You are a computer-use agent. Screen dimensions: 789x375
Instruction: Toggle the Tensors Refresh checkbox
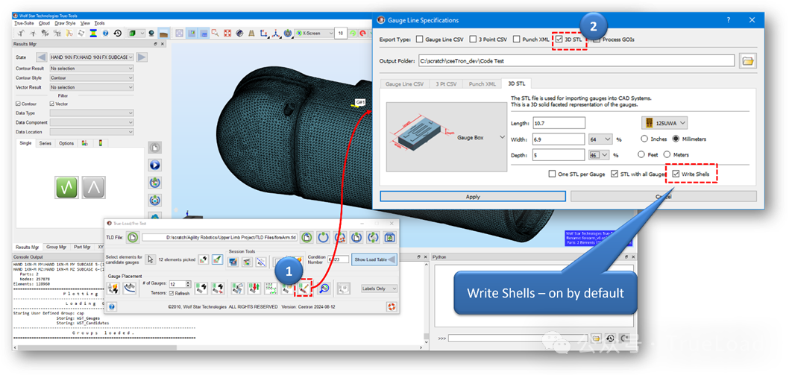[x=172, y=293]
